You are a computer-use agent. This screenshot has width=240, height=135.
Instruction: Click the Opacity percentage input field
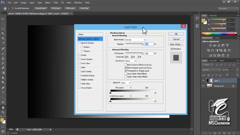click(x=149, y=44)
